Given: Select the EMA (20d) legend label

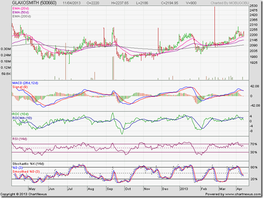Looking at the screenshot, I should 21,9.
